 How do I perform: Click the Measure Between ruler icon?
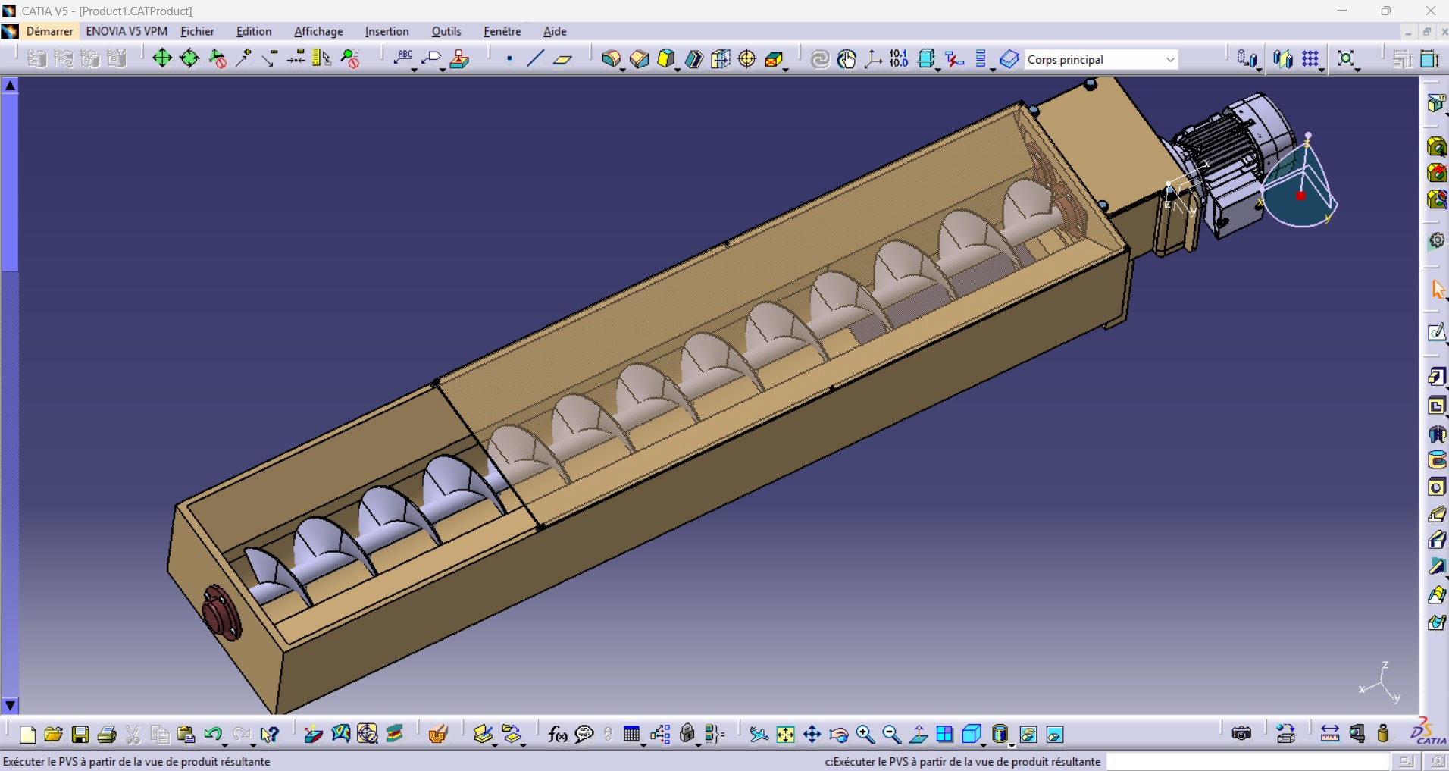pyautogui.click(x=1329, y=733)
